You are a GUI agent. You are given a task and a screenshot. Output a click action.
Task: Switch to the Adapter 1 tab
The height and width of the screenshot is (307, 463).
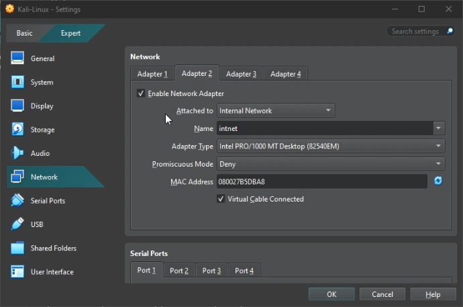click(x=152, y=74)
